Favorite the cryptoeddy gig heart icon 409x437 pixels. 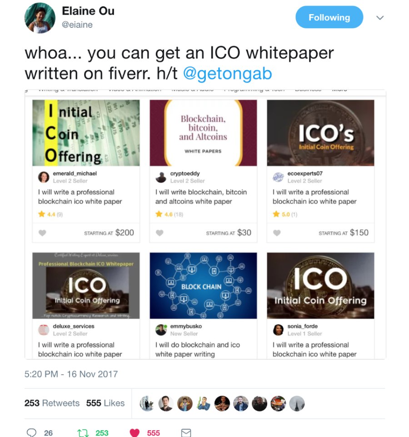point(160,233)
